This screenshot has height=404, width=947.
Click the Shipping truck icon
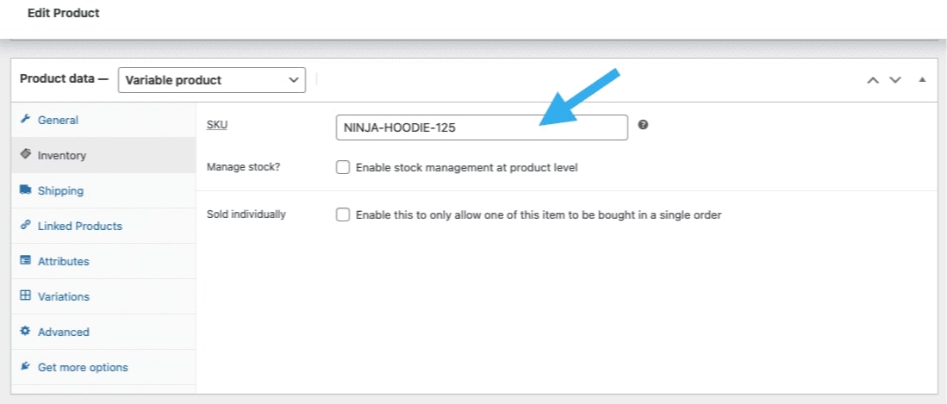[25, 190]
